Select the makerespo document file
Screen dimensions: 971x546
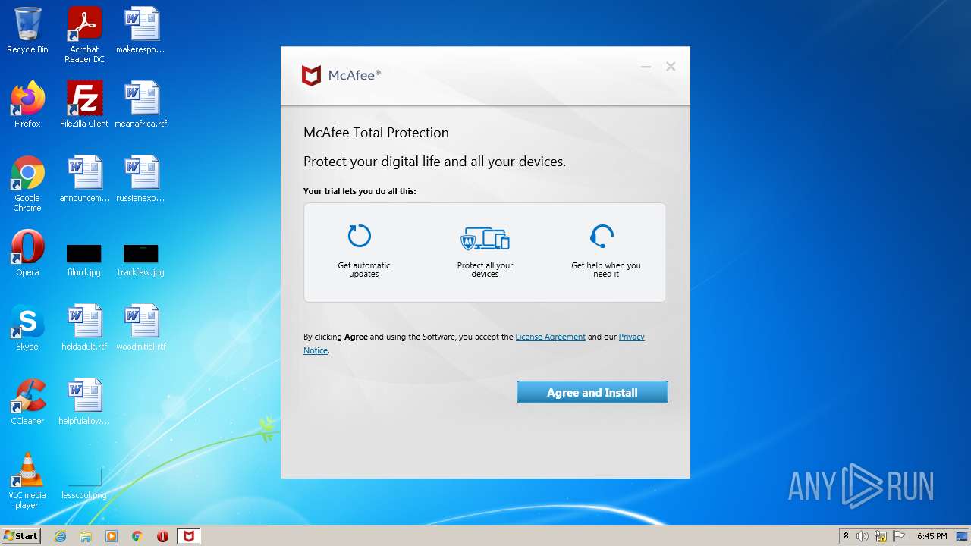[x=141, y=30]
